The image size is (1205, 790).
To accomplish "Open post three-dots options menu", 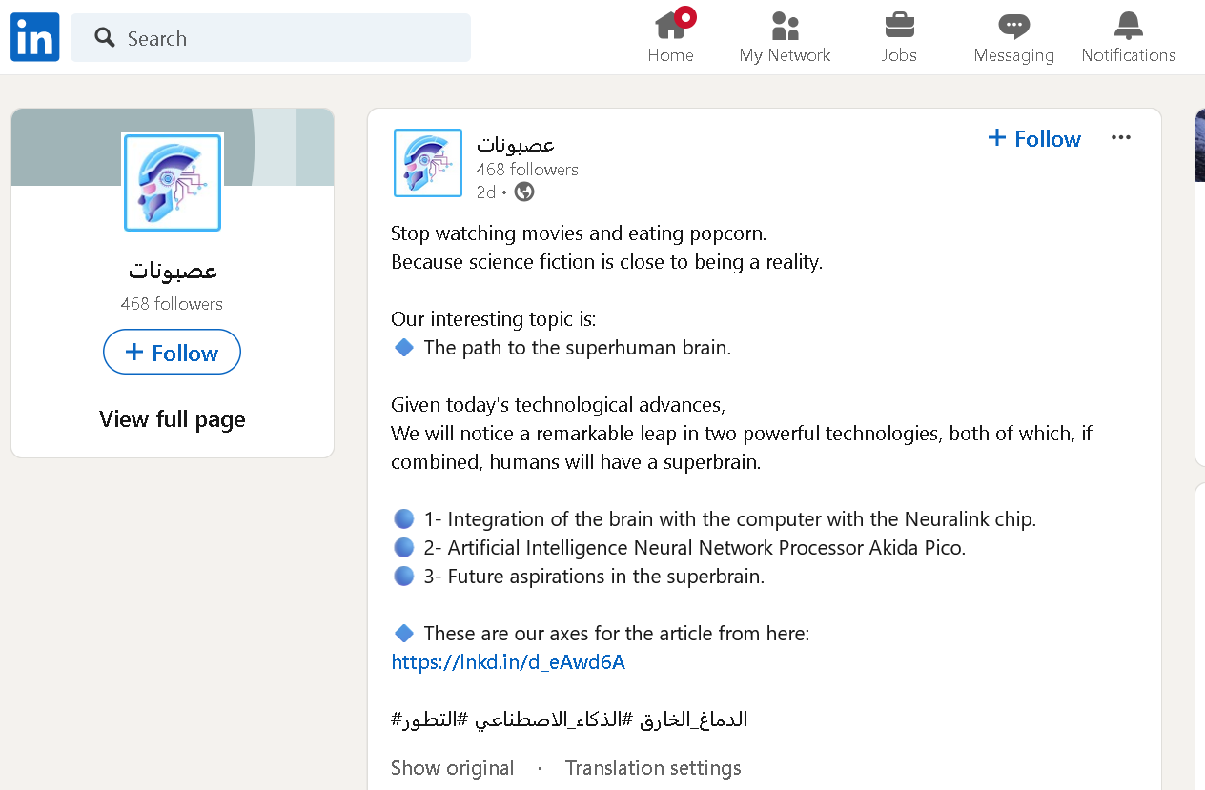I will click(x=1121, y=137).
